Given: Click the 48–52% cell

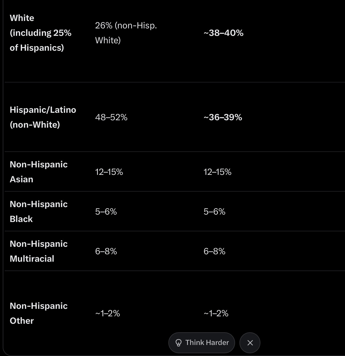Looking at the screenshot, I should pyautogui.click(x=111, y=117).
